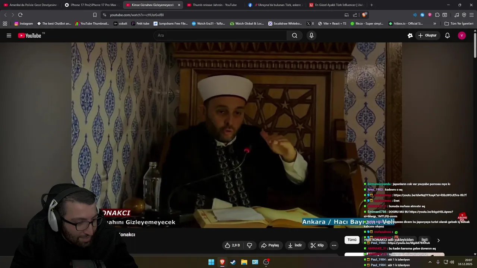Click the Paylaş share button
The image size is (477, 268).
[270, 245]
